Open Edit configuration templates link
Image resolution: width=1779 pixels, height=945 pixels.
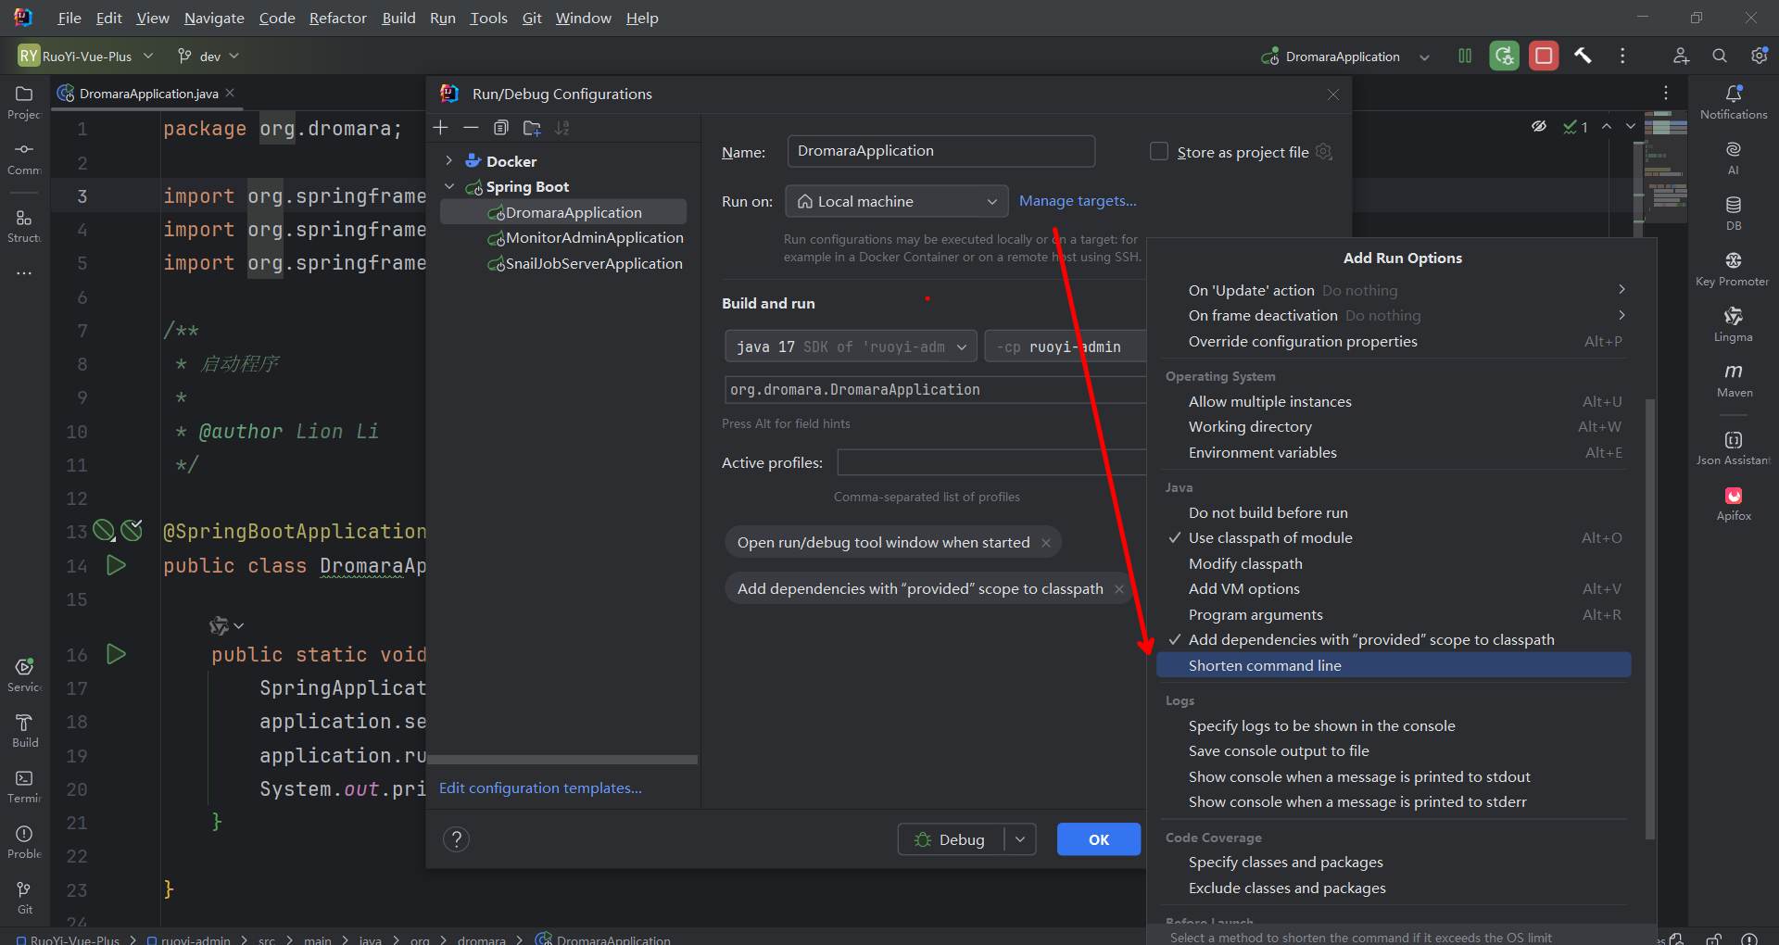540,788
